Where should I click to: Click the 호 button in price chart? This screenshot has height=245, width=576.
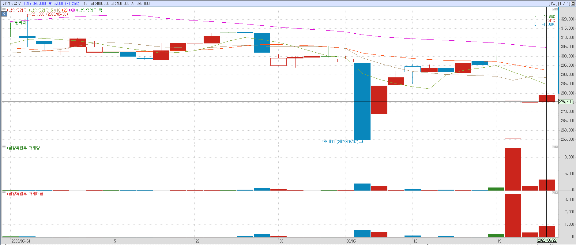point(4,14)
